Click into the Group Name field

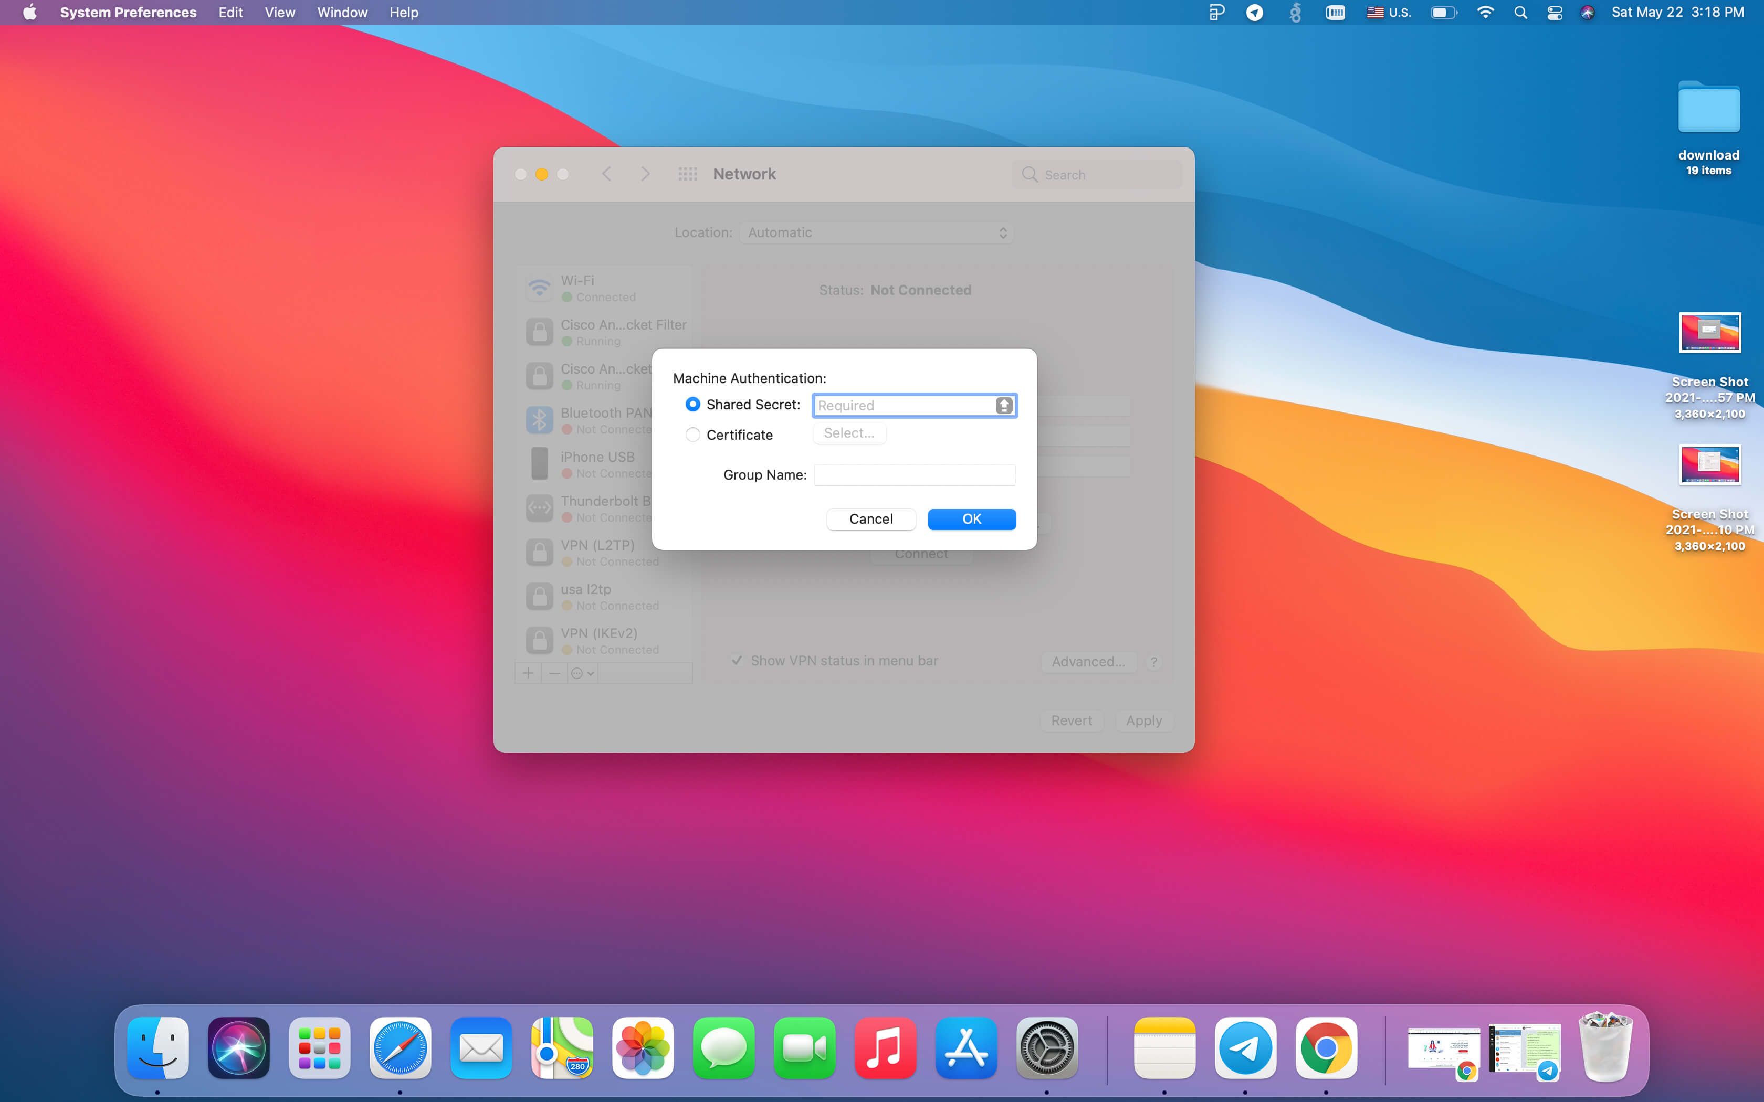click(914, 475)
